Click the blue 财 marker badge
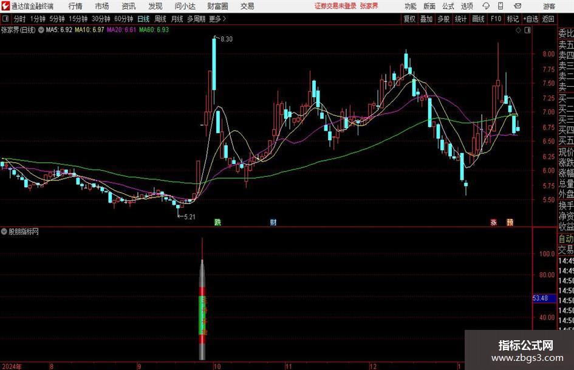This screenshot has height=370, width=574. click(x=273, y=222)
